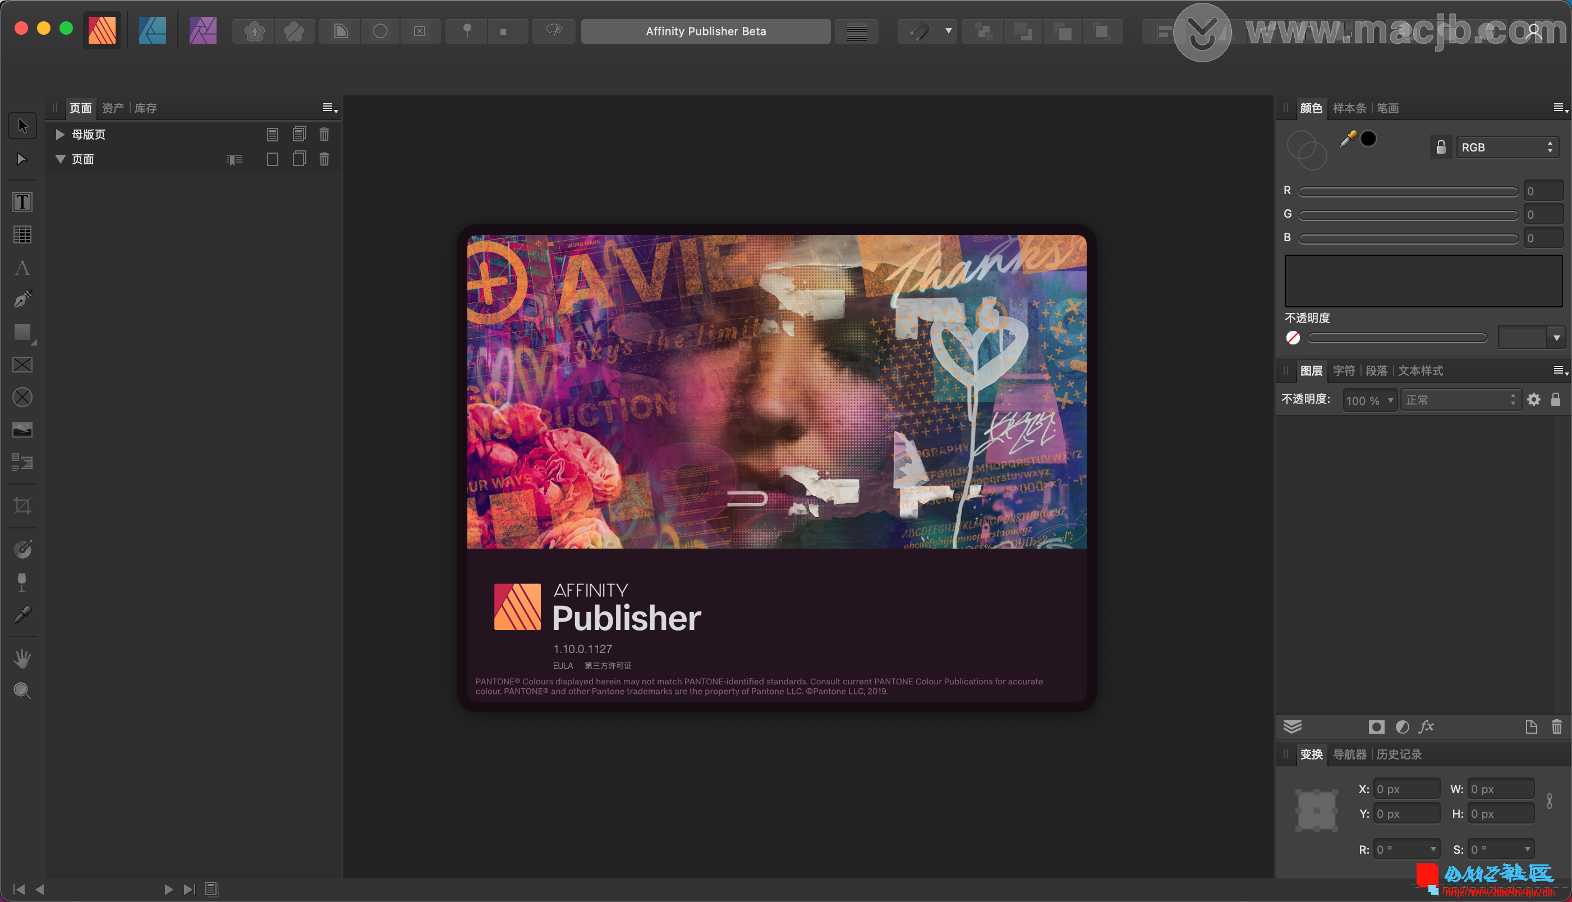Select the Transparency tool
Viewport: 1572px width, 902px height.
tap(22, 582)
